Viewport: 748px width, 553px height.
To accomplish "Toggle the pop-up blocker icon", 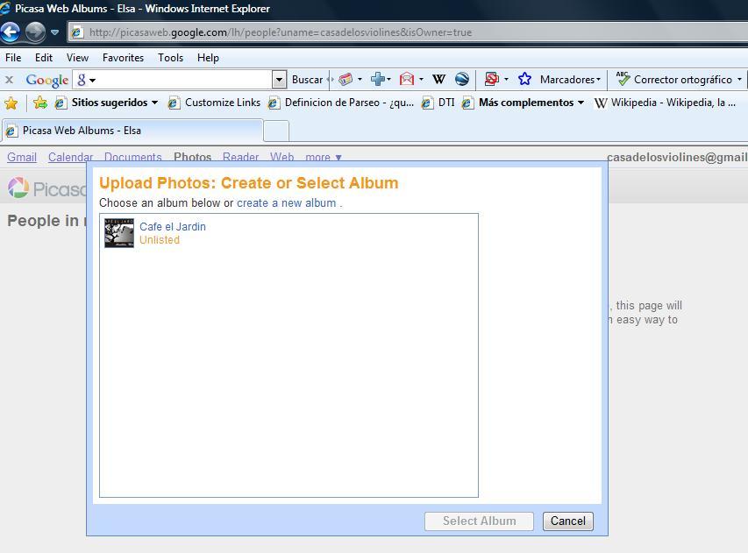I will click(494, 79).
